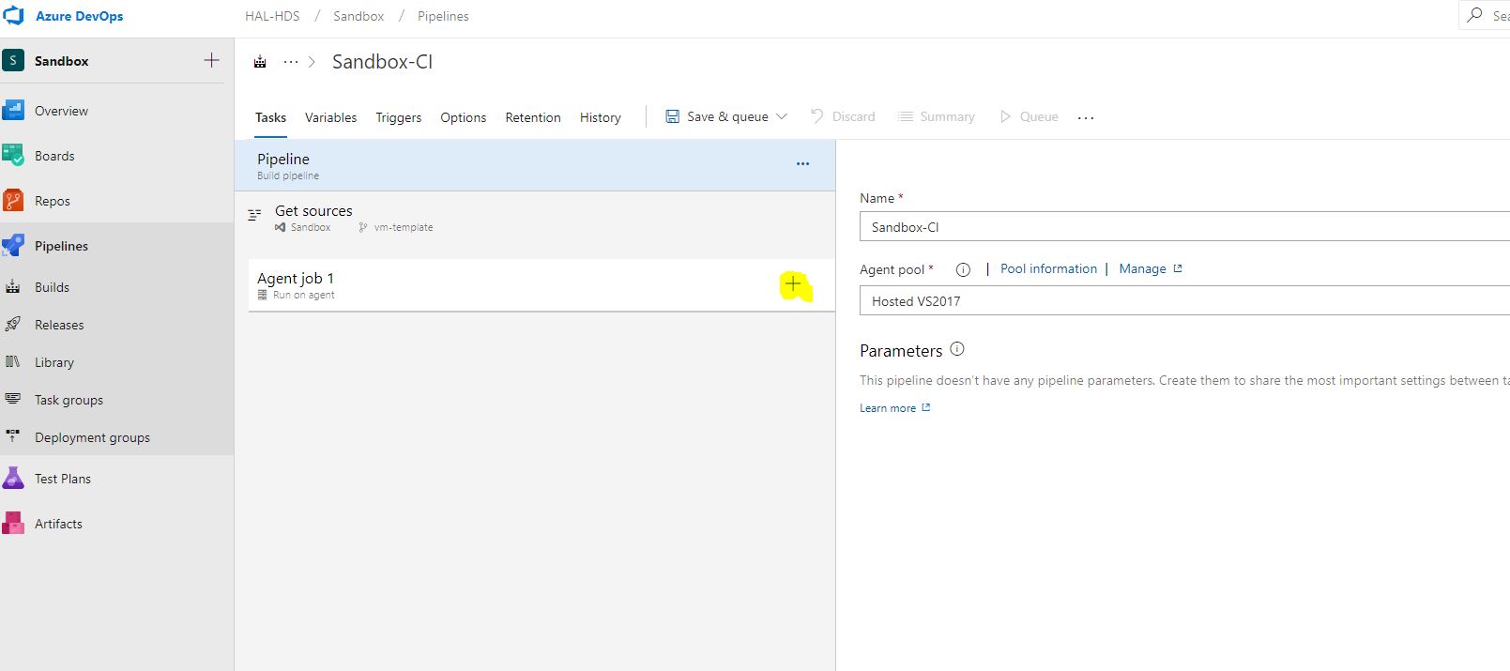Viewport: 1510px width, 671px height.
Task: Switch to the Variables tab
Action: click(330, 117)
